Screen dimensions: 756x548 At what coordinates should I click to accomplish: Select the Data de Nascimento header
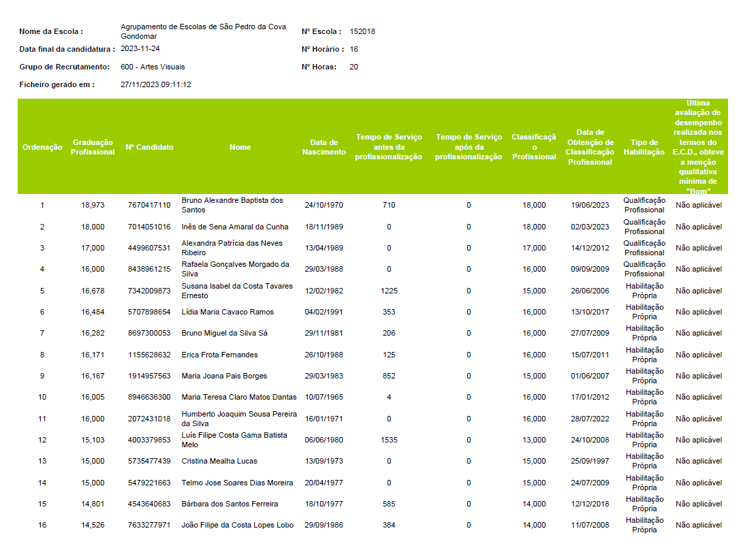coord(324,147)
